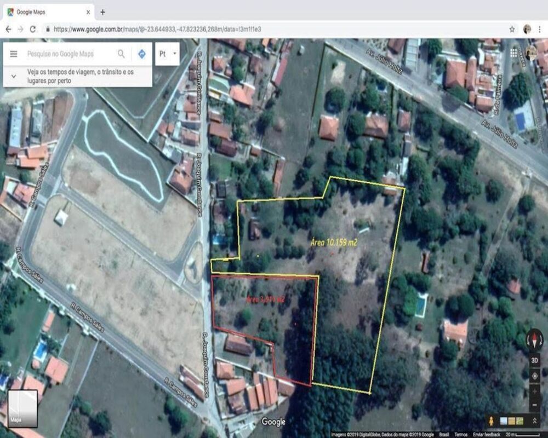Viewport: 548px width, 438px height.
Task: Open a new browser tab
Action: [104, 11]
